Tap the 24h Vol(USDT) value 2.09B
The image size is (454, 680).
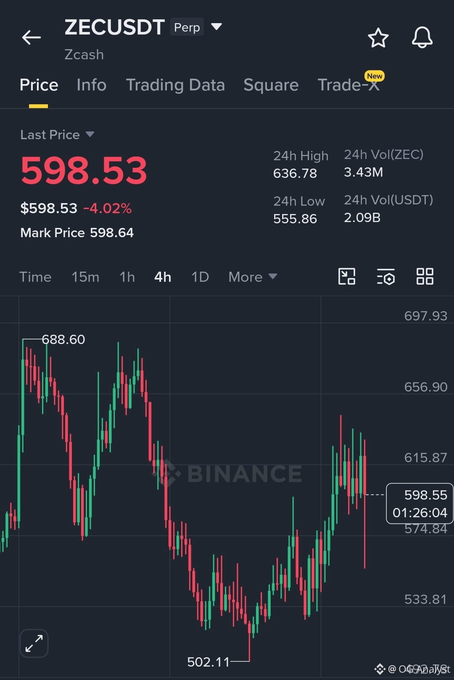[362, 217]
